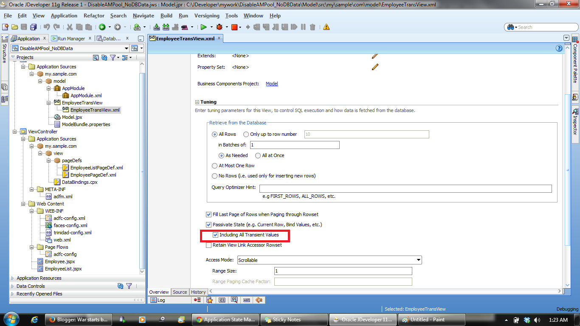This screenshot has width=580, height=326.
Task: Switch to the Source tab
Action: (x=180, y=292)
